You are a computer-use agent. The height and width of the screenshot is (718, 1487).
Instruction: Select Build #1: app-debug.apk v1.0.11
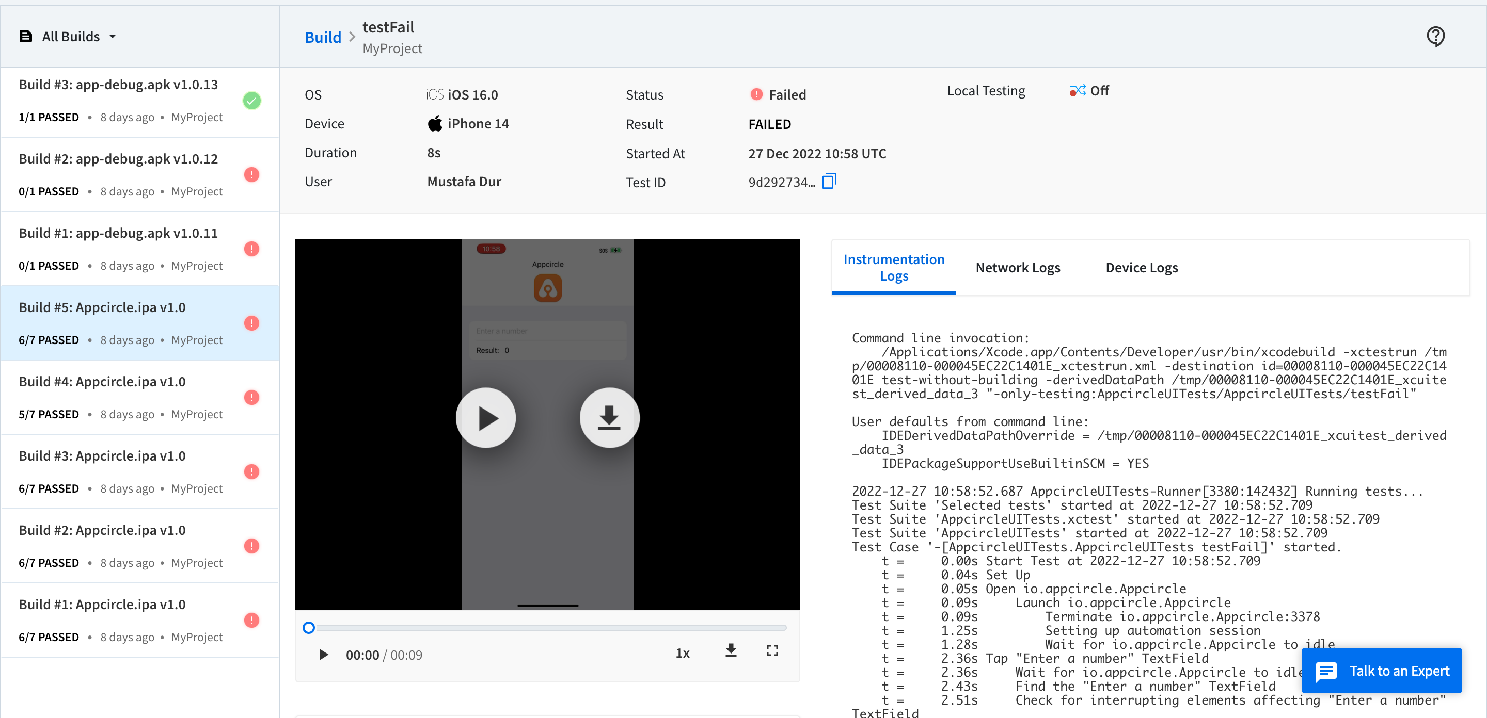click(140, 249)
